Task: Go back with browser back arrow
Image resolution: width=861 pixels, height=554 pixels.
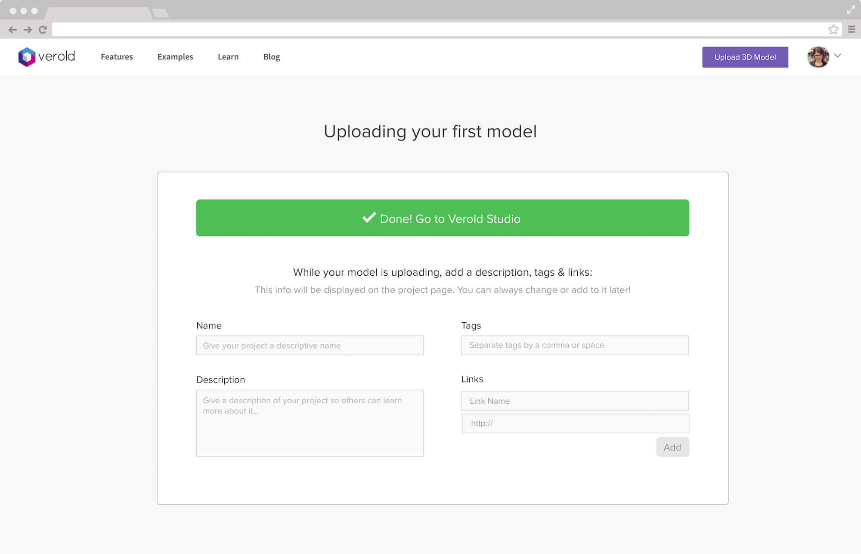Action: click(x=12, y=30)
